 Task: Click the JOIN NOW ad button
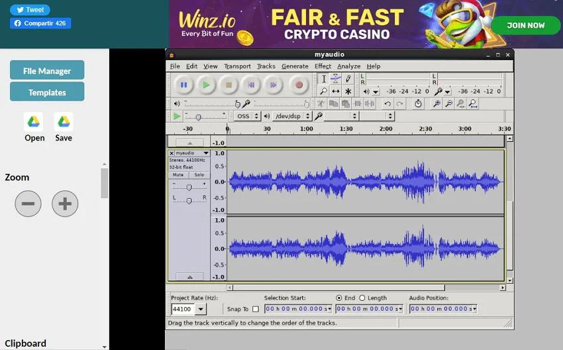[526, 25]
